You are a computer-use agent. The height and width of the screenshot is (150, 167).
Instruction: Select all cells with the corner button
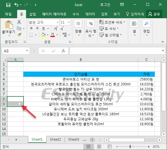point(4,60)
